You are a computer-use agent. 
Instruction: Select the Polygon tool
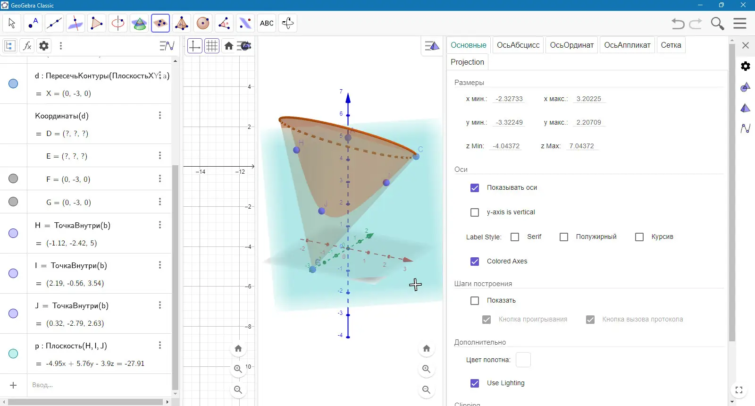(x=97, y=23)
